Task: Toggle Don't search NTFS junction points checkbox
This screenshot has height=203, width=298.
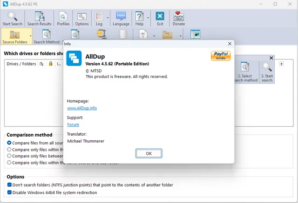Action: pyautogui.click(x=9, y=184)
